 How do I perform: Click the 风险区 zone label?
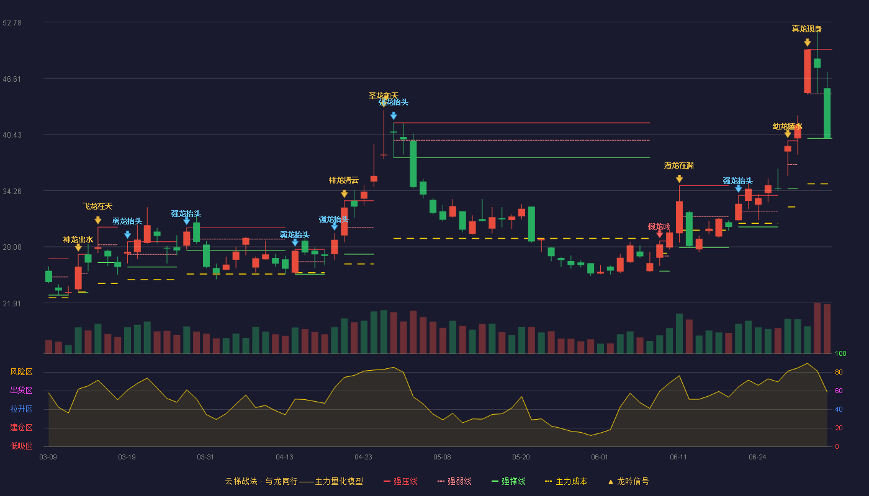click(x=21, y=372)
